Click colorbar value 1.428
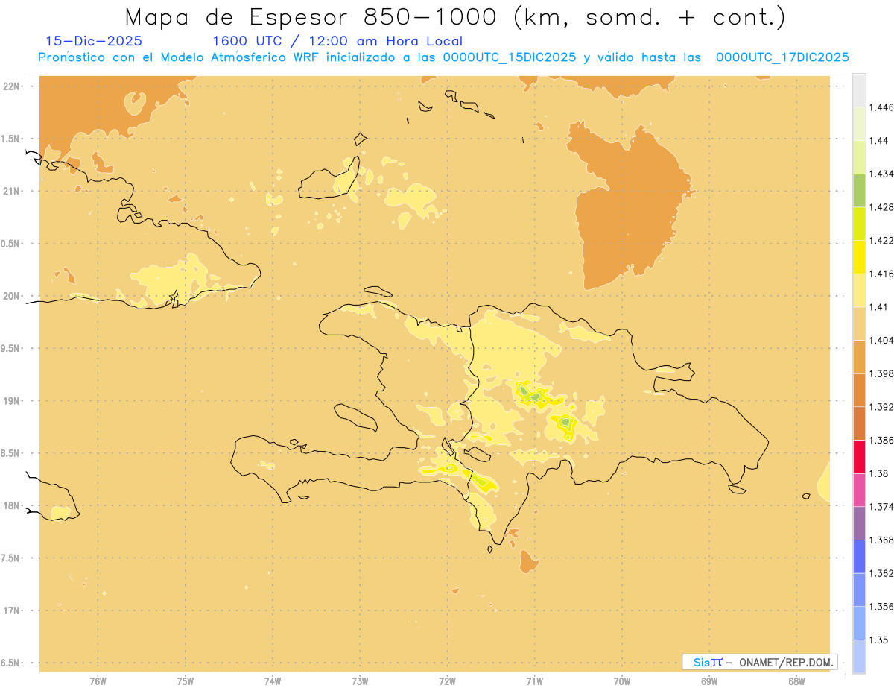The image size is (894, 691). pyautogui.click(x=882, y=207)
